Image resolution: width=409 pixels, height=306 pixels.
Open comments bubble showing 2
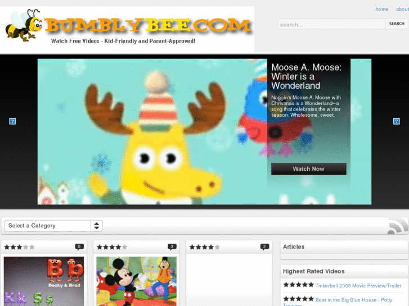coord(264,246)
